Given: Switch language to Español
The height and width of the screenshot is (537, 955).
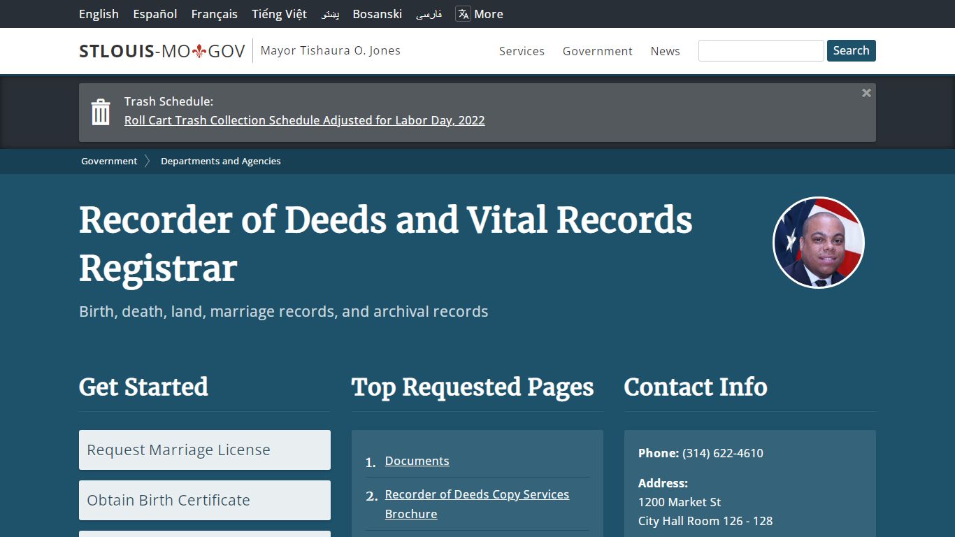Looking at the screenshot, I should (155, 14).
